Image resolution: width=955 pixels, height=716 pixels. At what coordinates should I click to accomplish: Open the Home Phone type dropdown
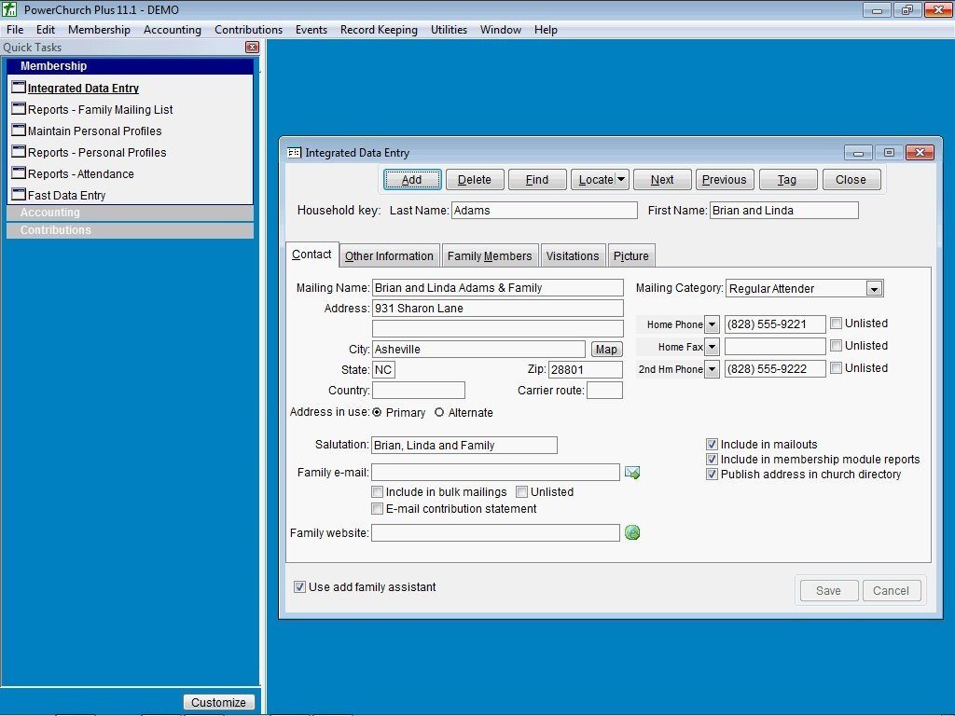point(712,324)
